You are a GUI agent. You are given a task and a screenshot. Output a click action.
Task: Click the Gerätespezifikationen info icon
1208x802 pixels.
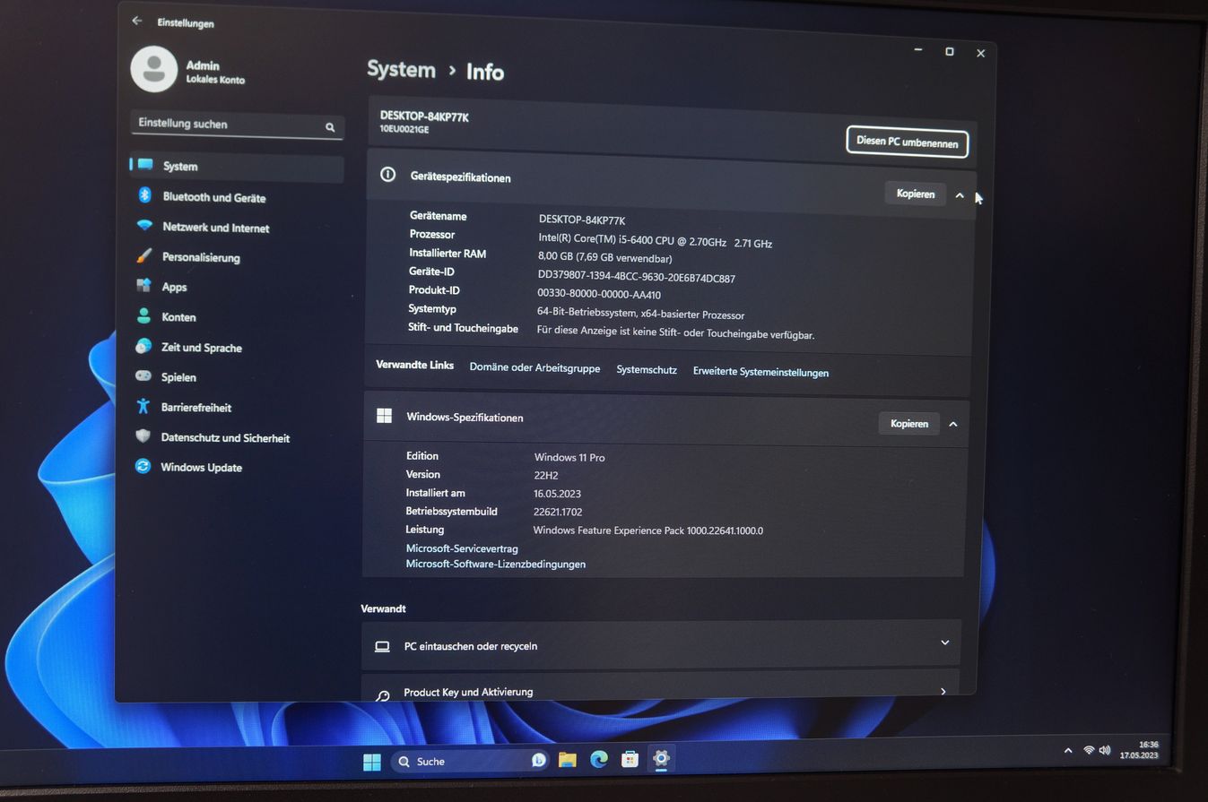pos(387,175)
